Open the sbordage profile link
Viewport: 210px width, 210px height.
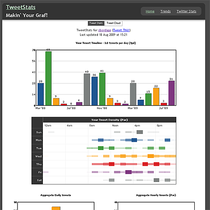point(105,30)
